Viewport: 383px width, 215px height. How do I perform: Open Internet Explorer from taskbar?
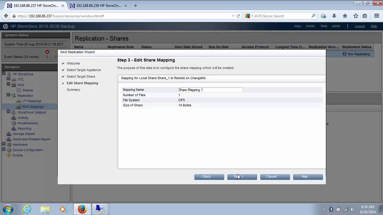click(x=27, y=209)
